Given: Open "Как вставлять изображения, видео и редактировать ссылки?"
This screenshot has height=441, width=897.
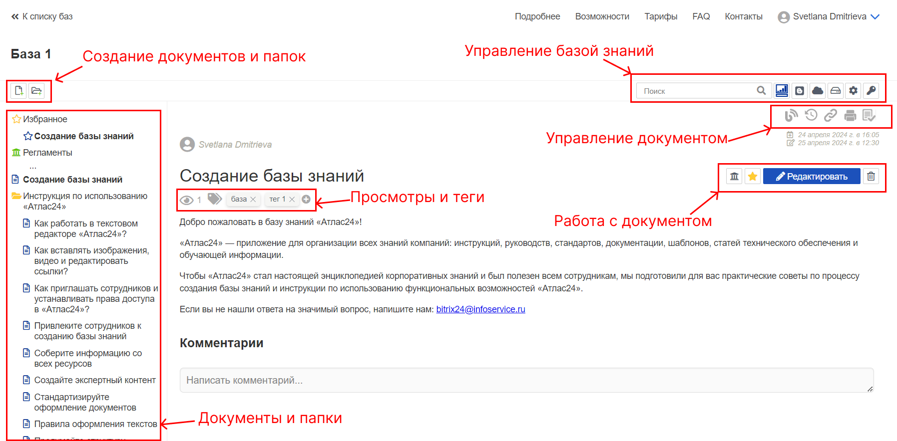Looking at the screenshot, I should [x=91, y=261].
